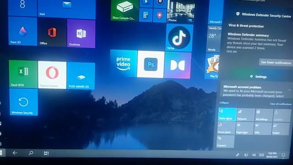
Task: Toggle Focus assist quick action
Action: click(x=226, y=128)
